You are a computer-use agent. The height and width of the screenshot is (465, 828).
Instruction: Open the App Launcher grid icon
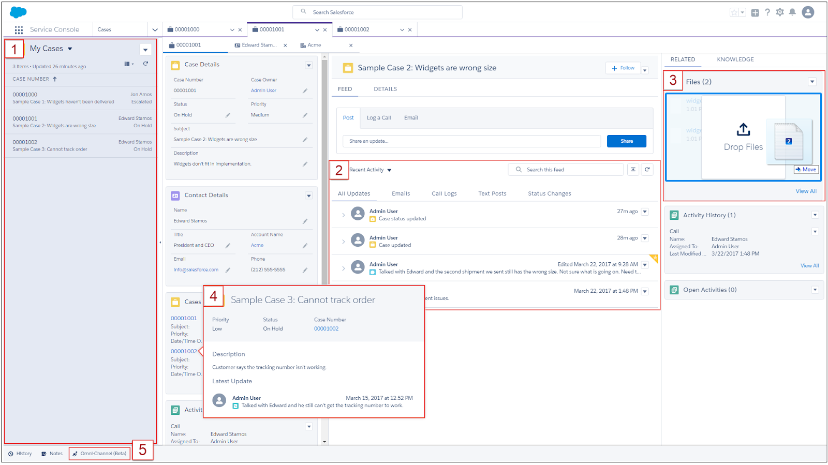pyautogui.click(x=19, y=30)
